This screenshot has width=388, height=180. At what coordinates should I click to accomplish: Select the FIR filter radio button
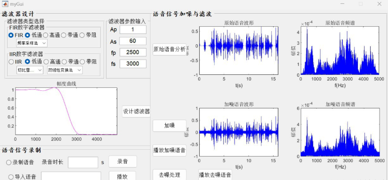11,35
